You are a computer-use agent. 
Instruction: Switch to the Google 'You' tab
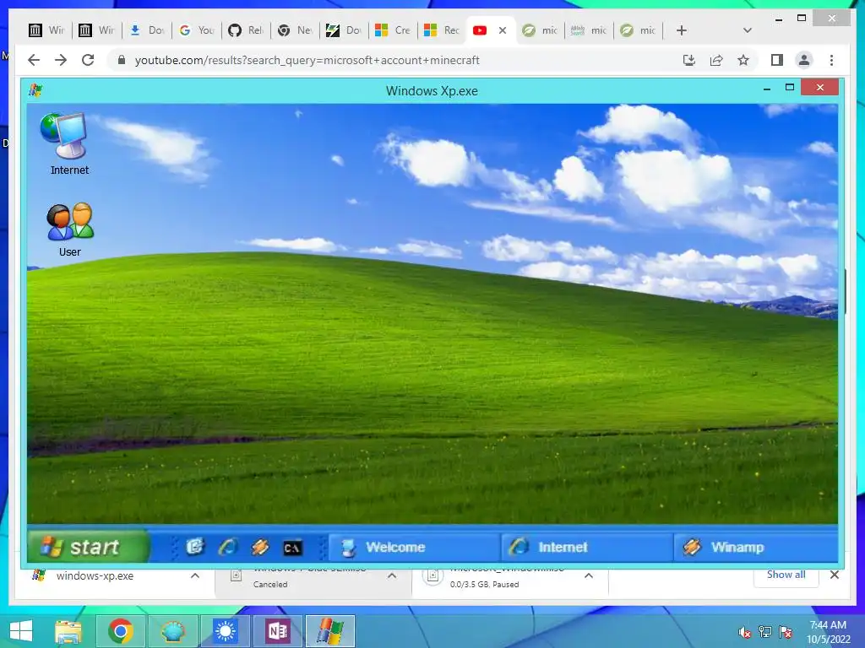click(197, 30)
